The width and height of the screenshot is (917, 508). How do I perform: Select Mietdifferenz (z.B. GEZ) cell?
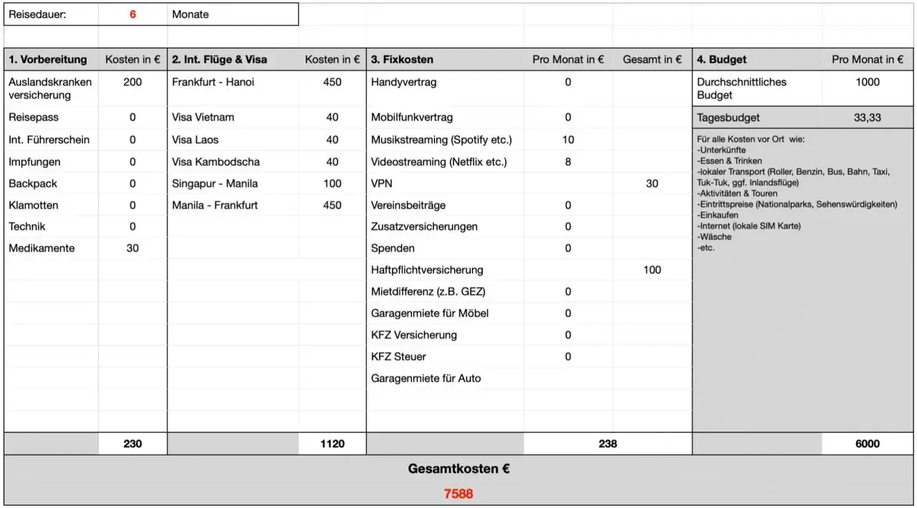[445, 291]
